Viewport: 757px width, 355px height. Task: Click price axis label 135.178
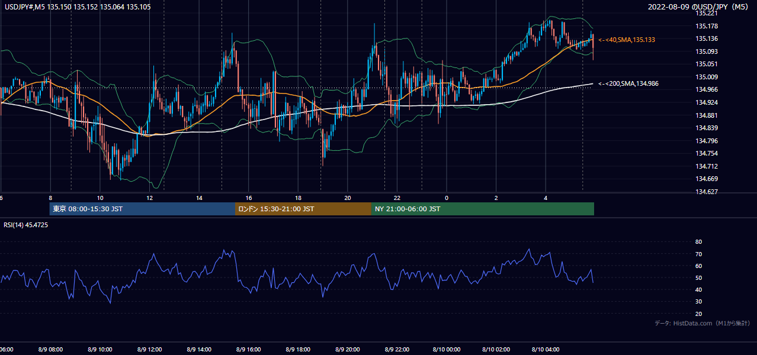pyautogui.click(x=706, y=26)
